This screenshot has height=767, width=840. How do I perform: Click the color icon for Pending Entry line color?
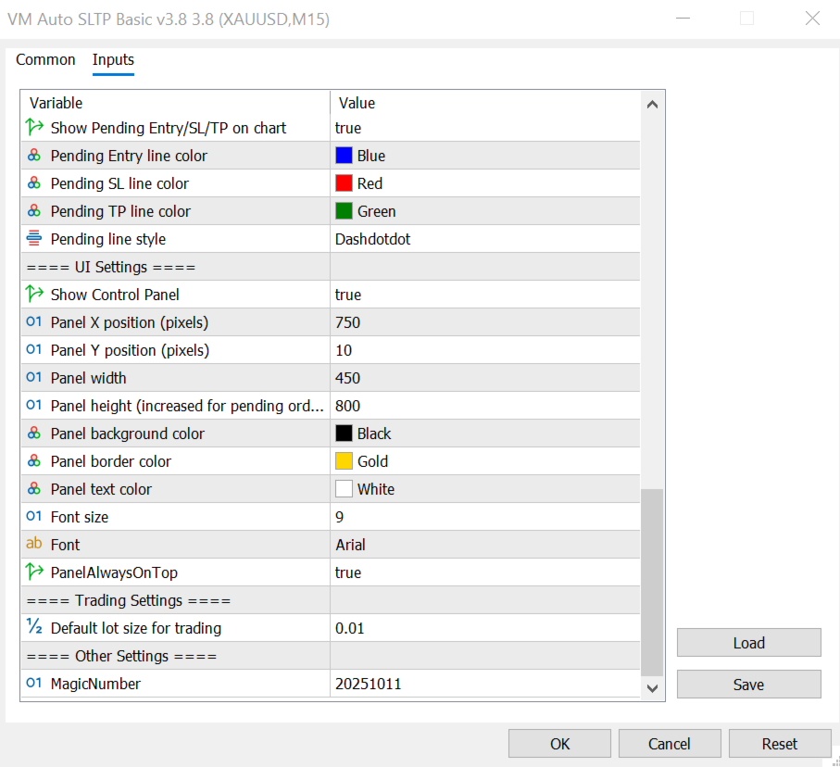(x=33, y=156)
